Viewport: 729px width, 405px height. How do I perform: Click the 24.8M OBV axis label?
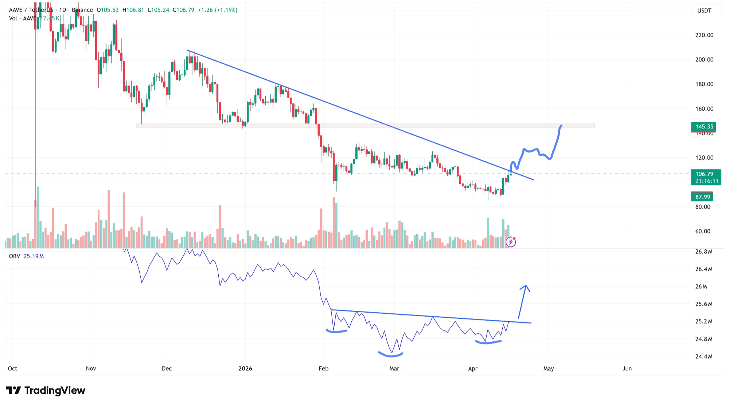coord(703,339)
